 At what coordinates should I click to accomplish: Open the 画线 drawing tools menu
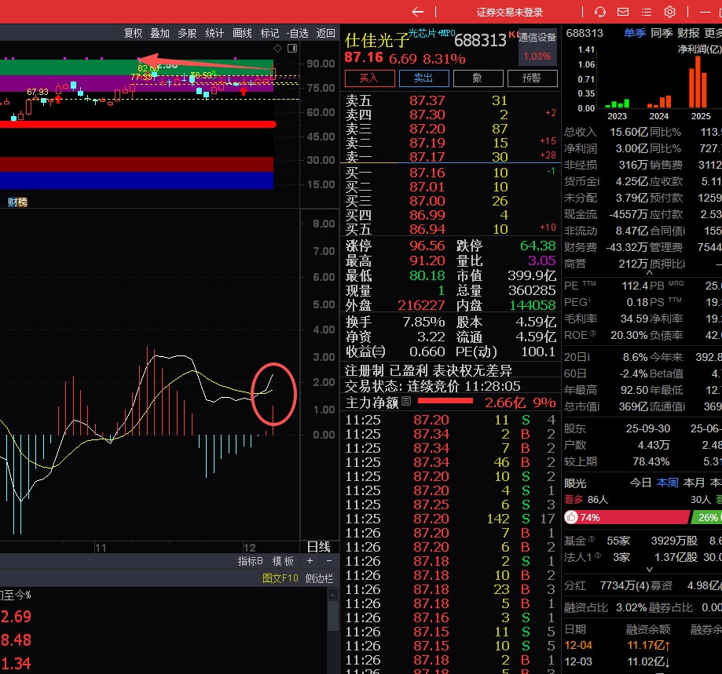click(x=242, y=33)
